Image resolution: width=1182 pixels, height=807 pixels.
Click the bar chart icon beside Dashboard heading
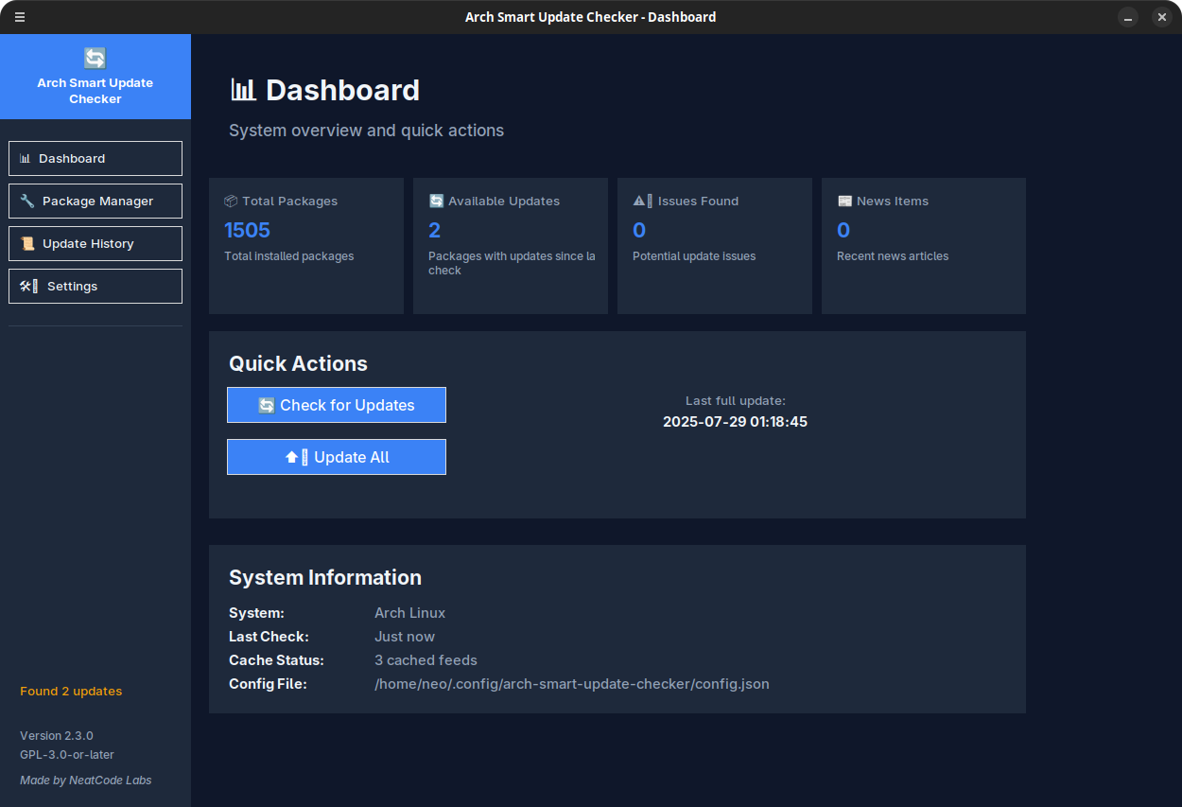click(x=243, y=90)
